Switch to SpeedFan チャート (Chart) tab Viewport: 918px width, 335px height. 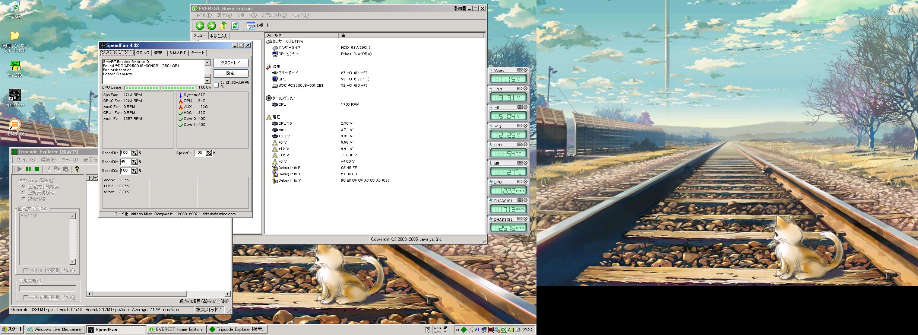click(198, 53)
